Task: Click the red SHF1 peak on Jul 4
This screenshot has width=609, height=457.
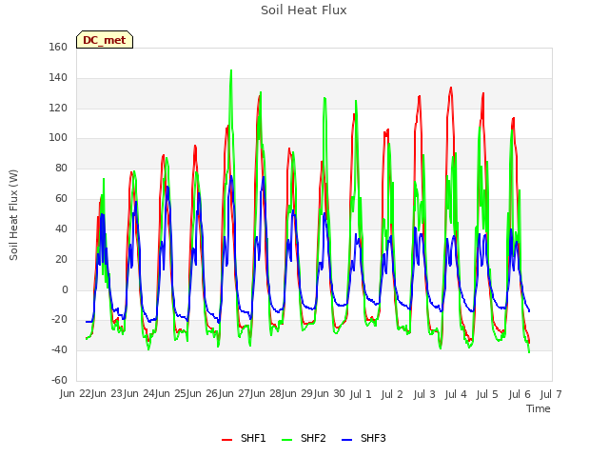Action: [451, 88]
